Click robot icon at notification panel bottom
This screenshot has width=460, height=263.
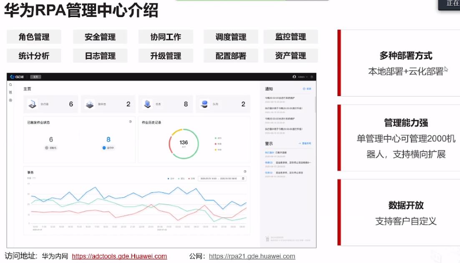[x=267, y=239]
